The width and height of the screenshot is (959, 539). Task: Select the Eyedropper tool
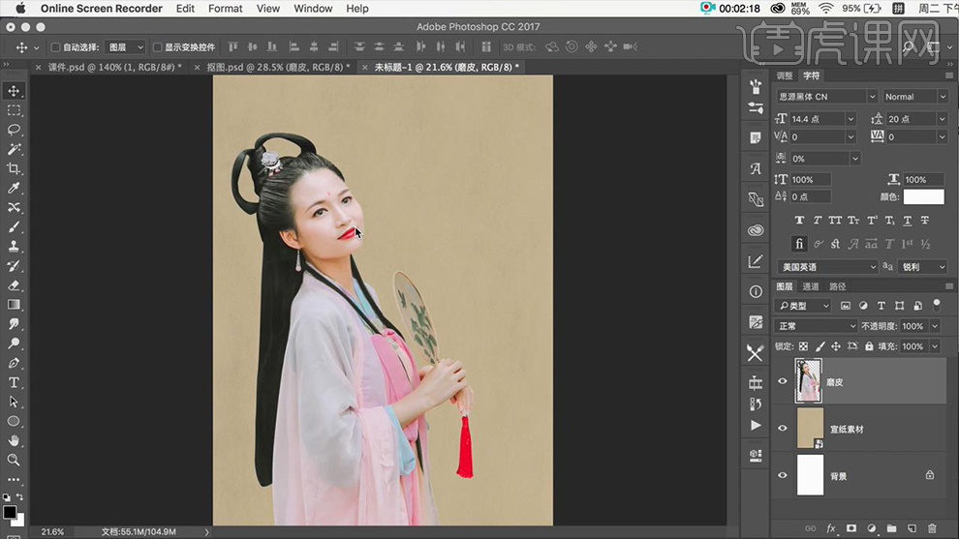coord(14,189)
